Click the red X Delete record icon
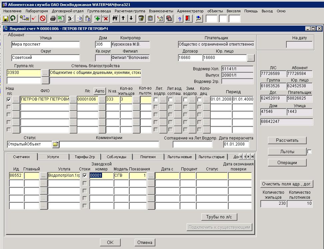The height and width of the screenshot is (249, 324). point(105,18)
